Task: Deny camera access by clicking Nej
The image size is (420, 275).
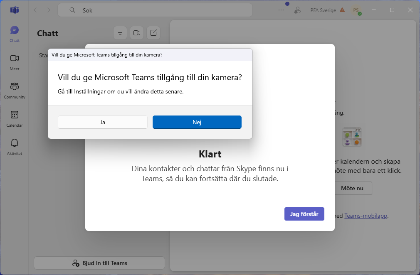Action: click(x=197, y=122)
